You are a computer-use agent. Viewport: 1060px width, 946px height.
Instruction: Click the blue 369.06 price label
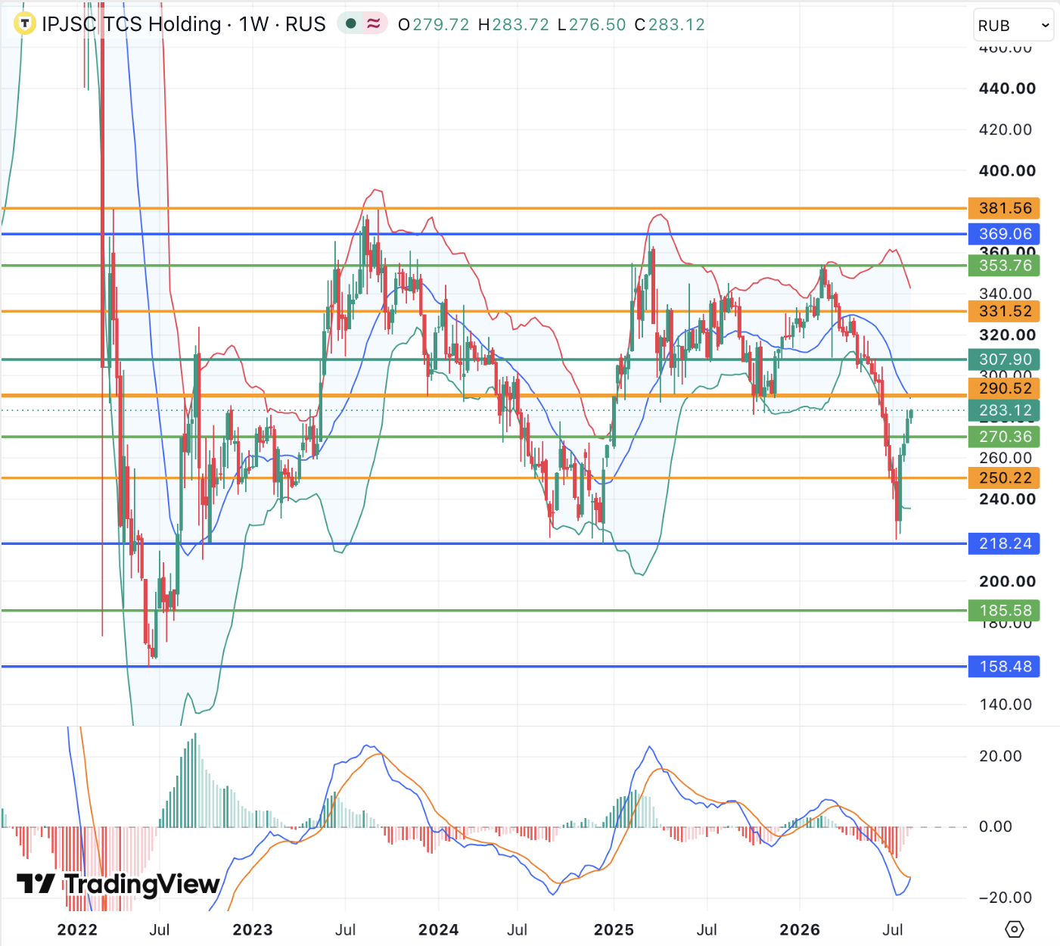coord(1005,234)
